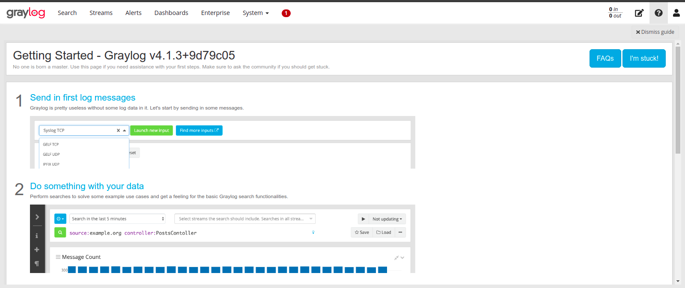This screenshot has width=685, height=288.
Task: Expand the search sidebar chevron
Action: (37, 217)
